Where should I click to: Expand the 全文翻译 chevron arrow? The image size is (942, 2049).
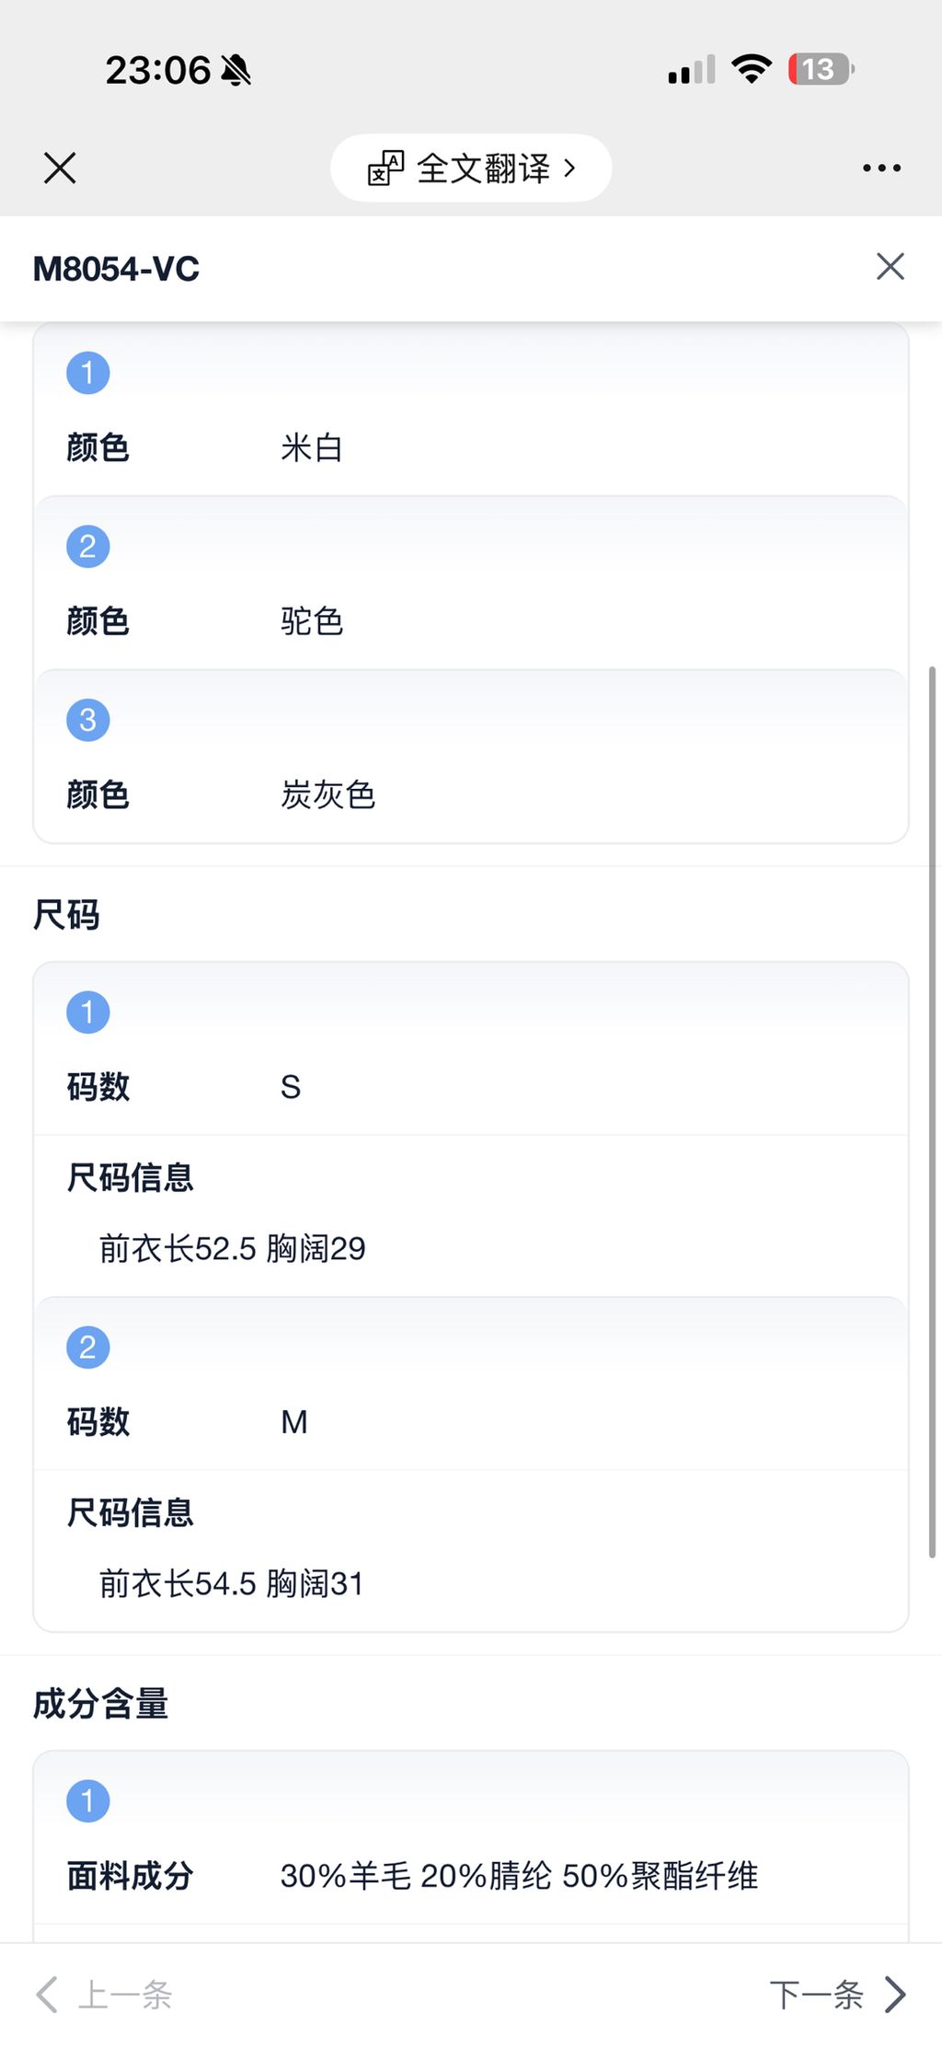click(x=569, y=168)
